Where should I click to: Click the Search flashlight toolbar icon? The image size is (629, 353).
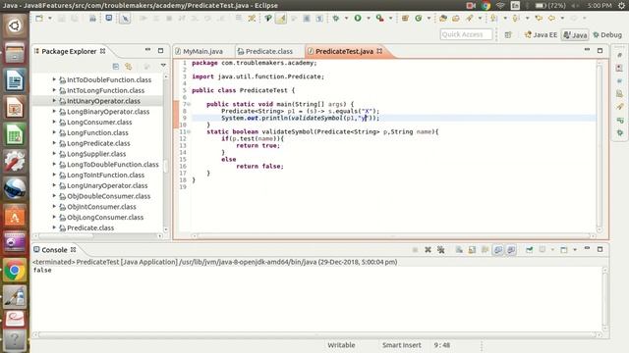pos(469,19)
